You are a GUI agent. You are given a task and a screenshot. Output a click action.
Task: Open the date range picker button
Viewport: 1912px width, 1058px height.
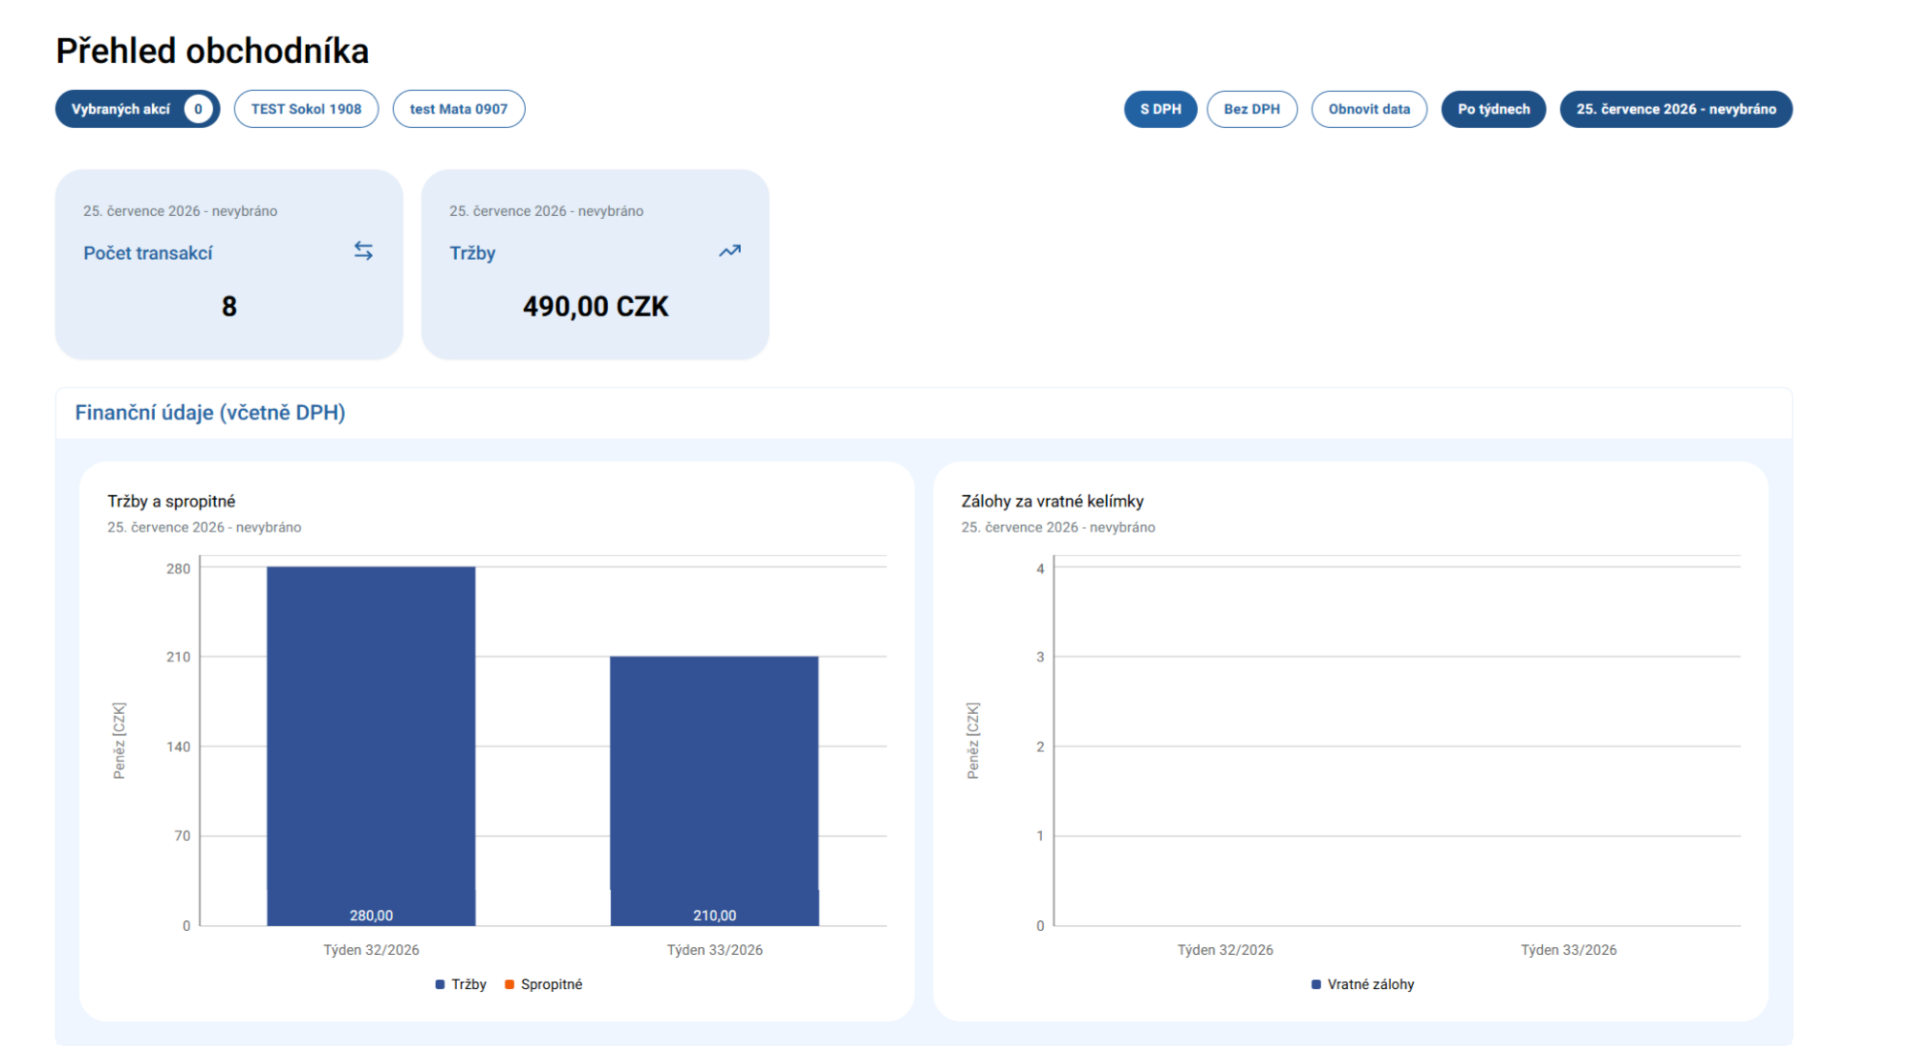pos(1676,109)
